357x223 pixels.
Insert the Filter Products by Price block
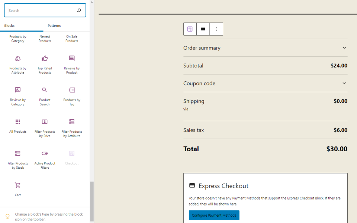[45, 127]
